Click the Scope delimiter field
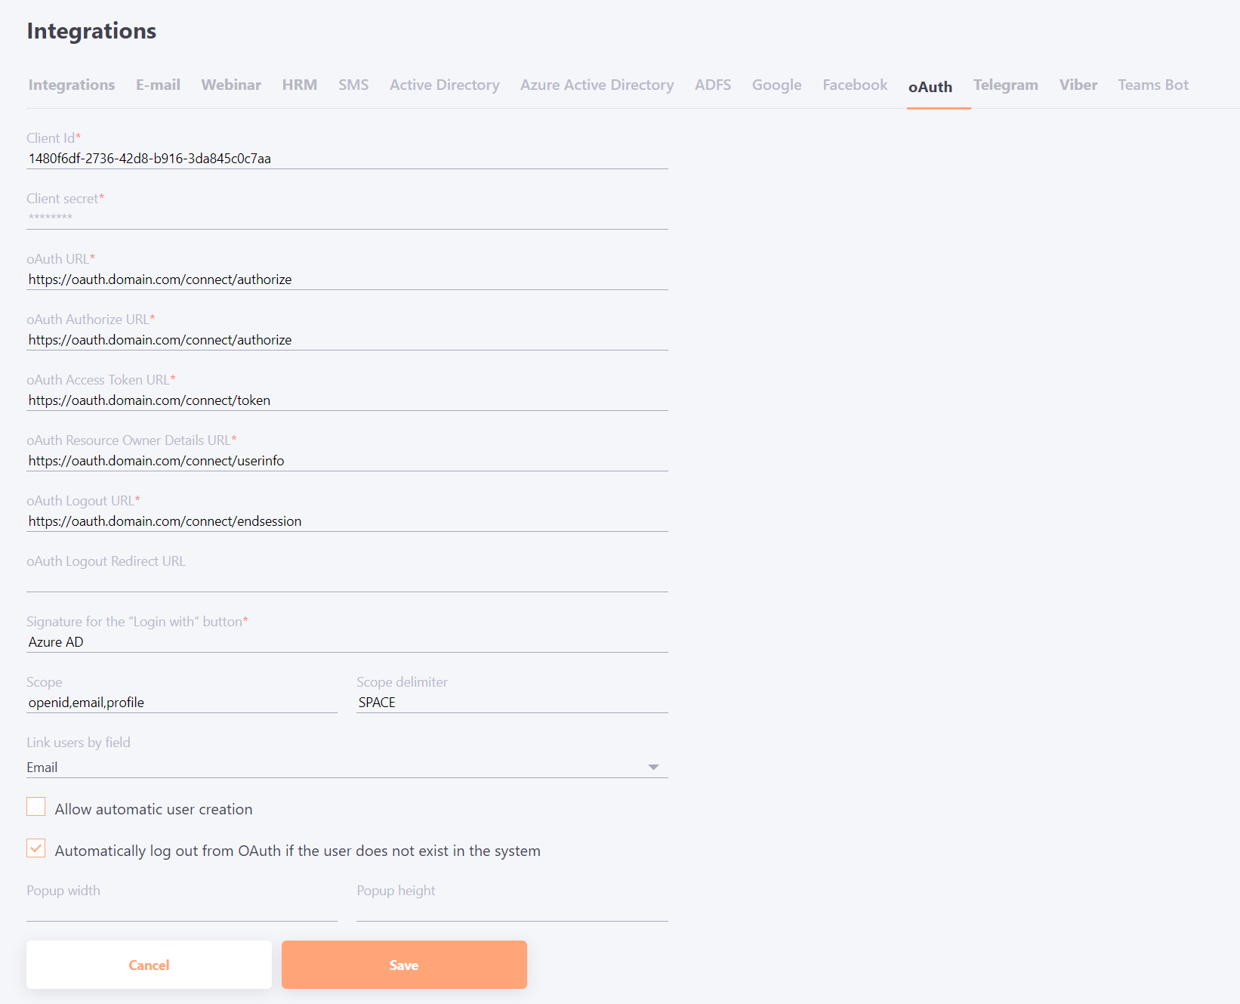This screenshot has width=1240, height=1004. pyautogui.click(x=510, y=702)
